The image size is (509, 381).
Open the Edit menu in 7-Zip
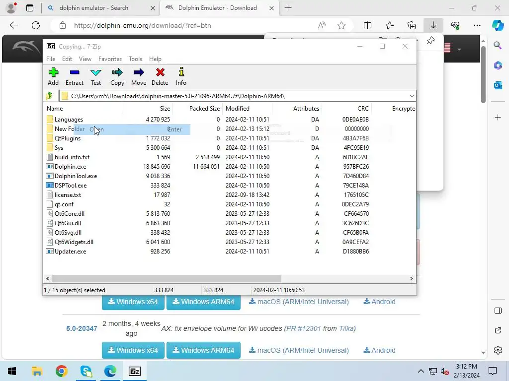[67, 59]
